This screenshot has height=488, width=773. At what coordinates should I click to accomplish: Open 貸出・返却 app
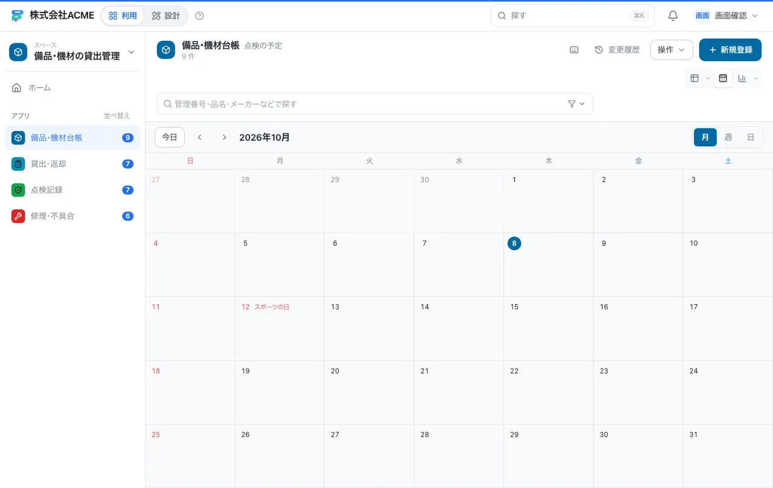[x=72, y=164]
